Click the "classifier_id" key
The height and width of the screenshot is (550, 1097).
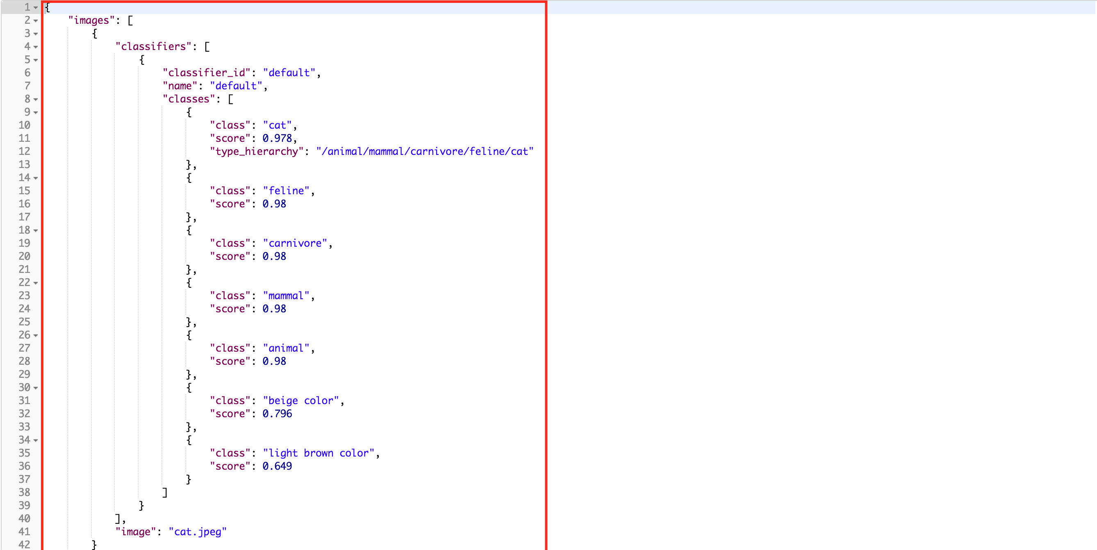click(x=207, y=73)
